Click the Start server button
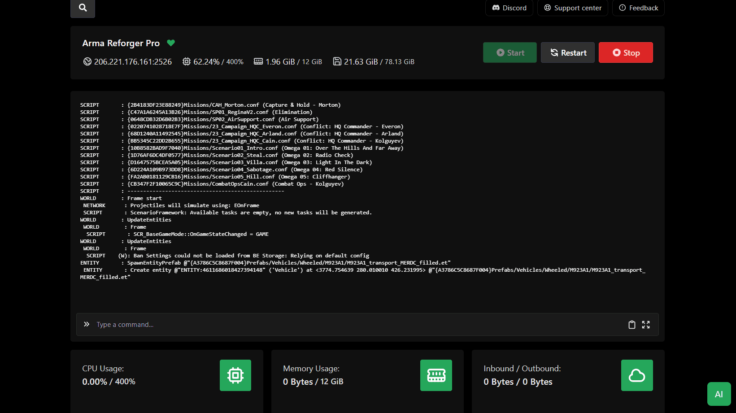Screen dimensions: 736x413 (x=510, y=52)
